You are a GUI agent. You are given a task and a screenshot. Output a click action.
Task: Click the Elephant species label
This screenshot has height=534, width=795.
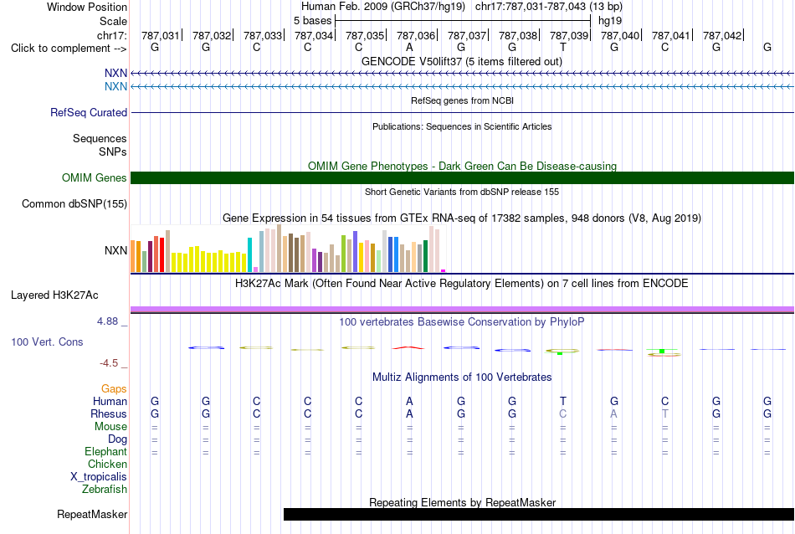coord(106,451)
